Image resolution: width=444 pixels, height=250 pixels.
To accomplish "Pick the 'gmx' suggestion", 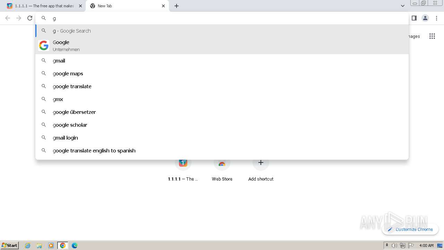I will (x=222, y=99).
